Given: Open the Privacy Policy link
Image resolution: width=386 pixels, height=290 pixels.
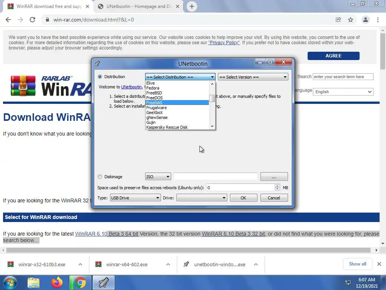Looking at the screenshot, I should click(x=224, y=42).
